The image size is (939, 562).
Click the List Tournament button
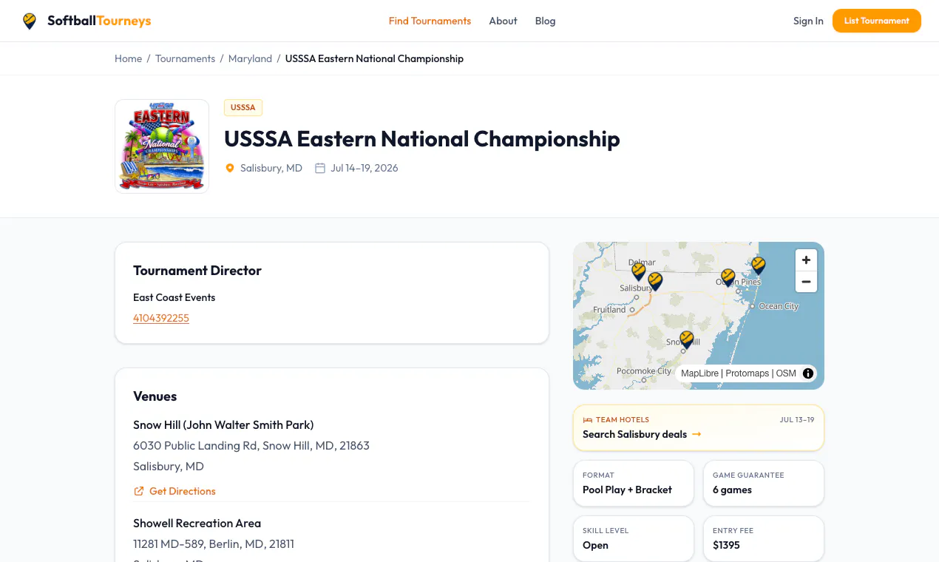click(877, 21)
